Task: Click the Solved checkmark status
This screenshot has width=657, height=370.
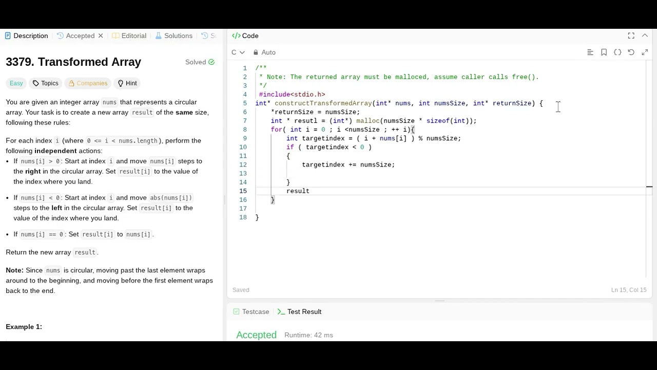Action: (200, 62)
